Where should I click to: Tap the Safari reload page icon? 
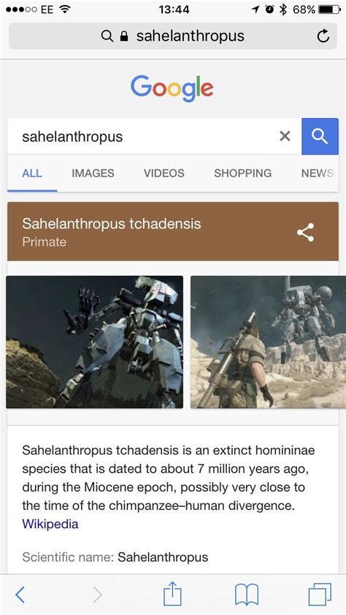(323, 36)
